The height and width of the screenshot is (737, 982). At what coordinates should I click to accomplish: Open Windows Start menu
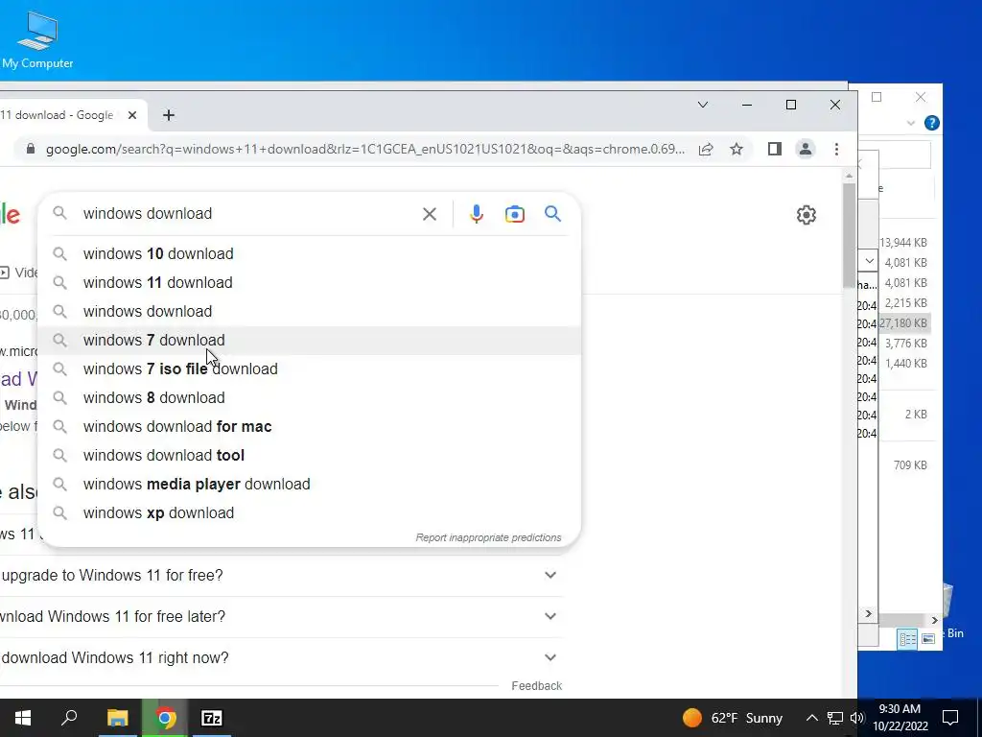(x=23, y=718)
